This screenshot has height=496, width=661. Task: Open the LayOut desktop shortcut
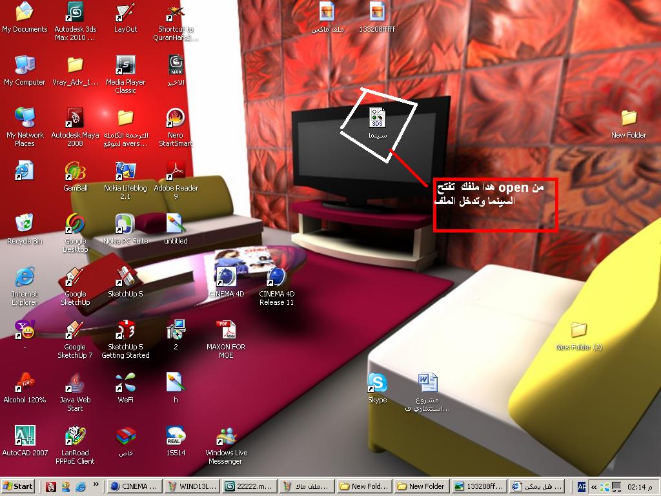coord(125,17)
